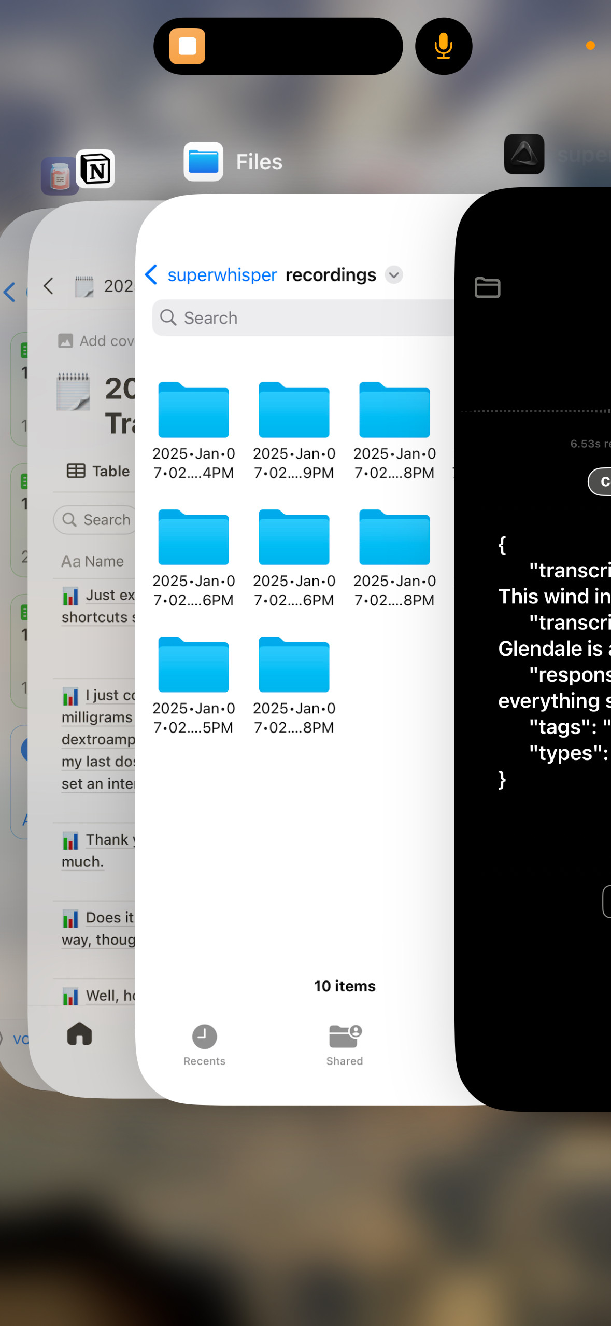Tap the back chevron in Notion window
This screenshot has height=1326, width=611.
[x=49, y=286]
